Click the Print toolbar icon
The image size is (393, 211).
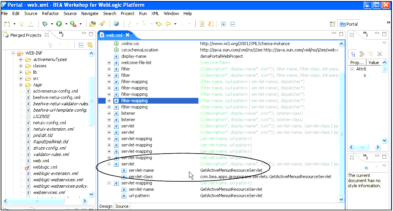point(31,24)
